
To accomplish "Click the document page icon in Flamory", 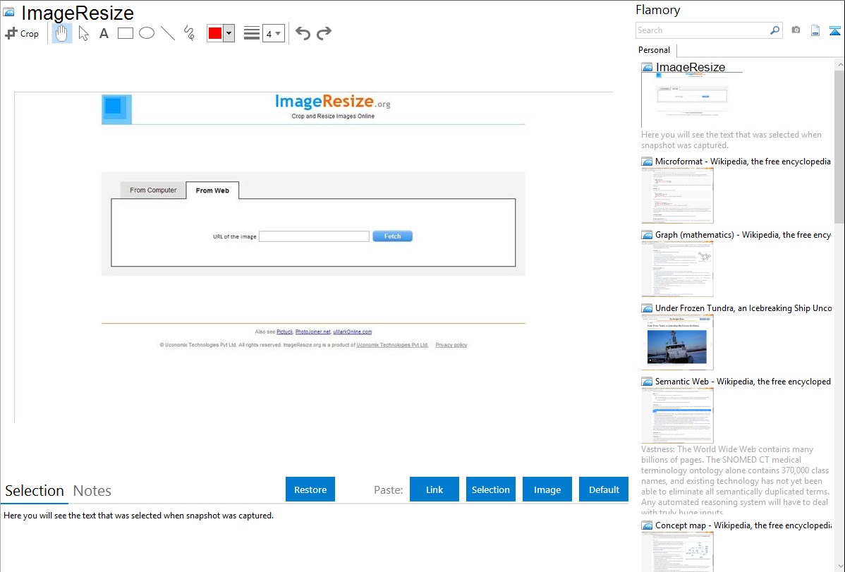I will coord(815,30).
